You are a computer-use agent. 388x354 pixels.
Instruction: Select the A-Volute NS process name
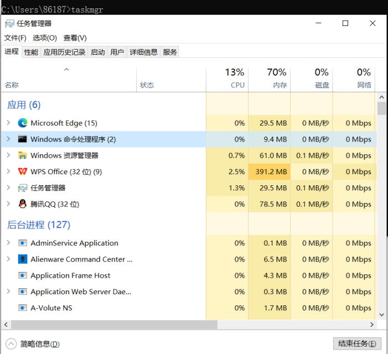[51, 308]
